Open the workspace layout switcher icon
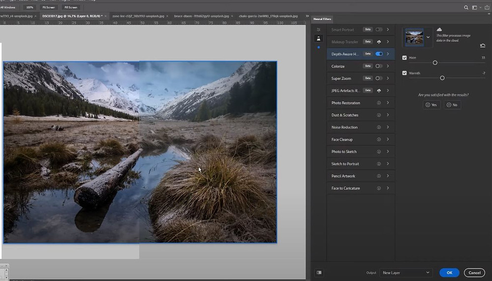492x281 pixels. pyautogui.click(x=474, y=7)
